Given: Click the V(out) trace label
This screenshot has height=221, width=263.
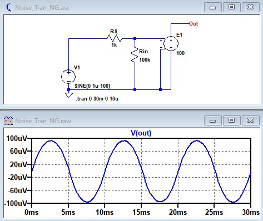Looking at the screenshot, I should (x=141, y=133).
